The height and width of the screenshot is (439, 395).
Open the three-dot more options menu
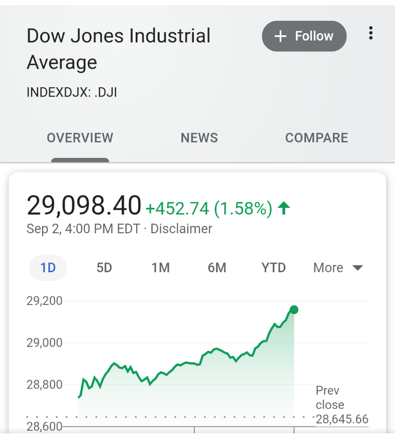click(371, 33)
